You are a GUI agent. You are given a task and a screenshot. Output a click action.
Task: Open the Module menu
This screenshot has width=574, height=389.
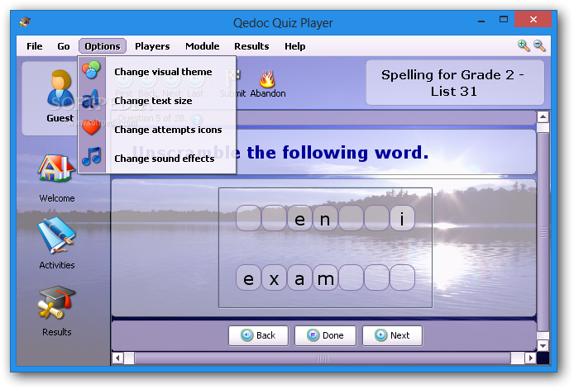pos(202,46)
